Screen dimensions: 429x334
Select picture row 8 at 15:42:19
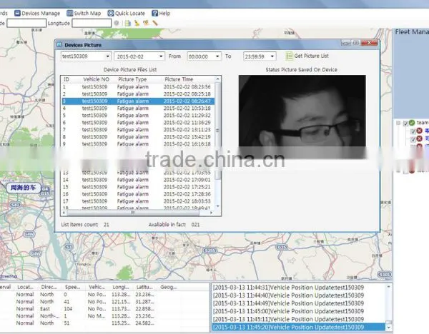(138, 136)
